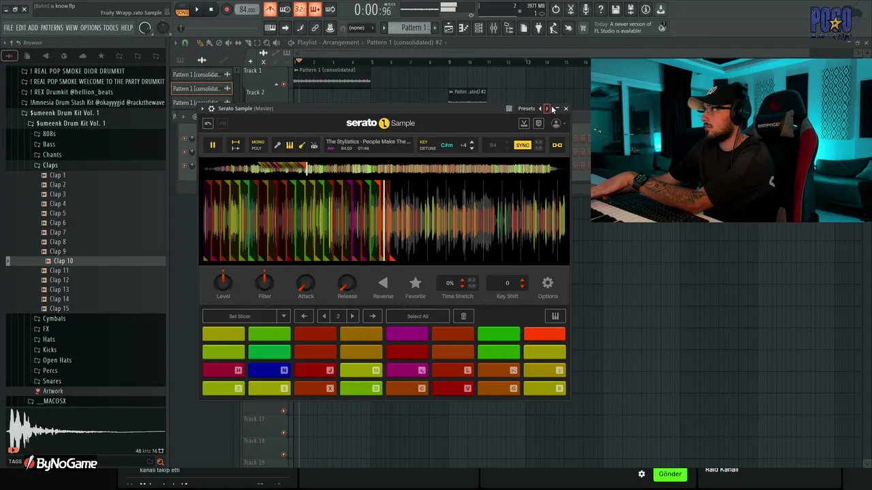Image resolution: width=872 pixels, height=490 pixels.
Task: Toggle the yellow link button beside SYNC
Action: [x=557, y=145]
